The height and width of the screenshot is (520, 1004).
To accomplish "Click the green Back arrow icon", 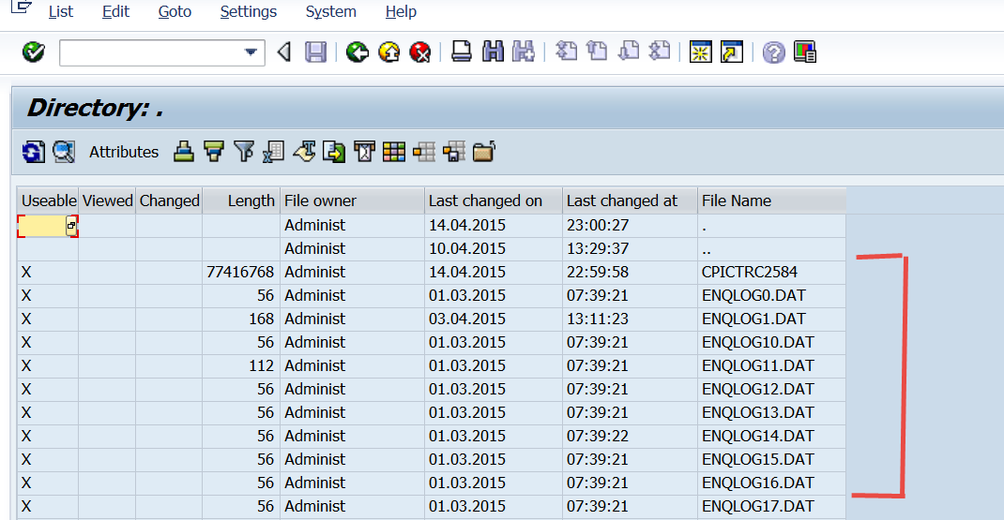I will [x=357, y=52].
